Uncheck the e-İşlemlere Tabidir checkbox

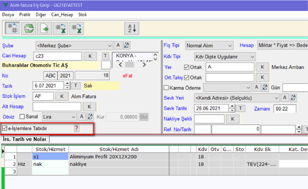click(x=5, y=128)
